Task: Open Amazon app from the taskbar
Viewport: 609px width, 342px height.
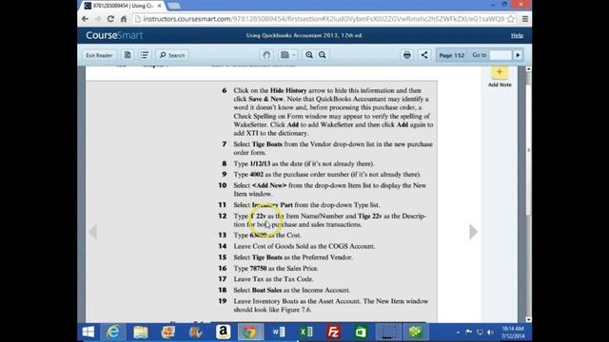Action: [223, 332]
